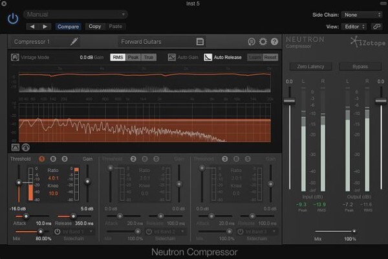Click the global Mix slider handle

pyautogui.click(x=354, y=231)
